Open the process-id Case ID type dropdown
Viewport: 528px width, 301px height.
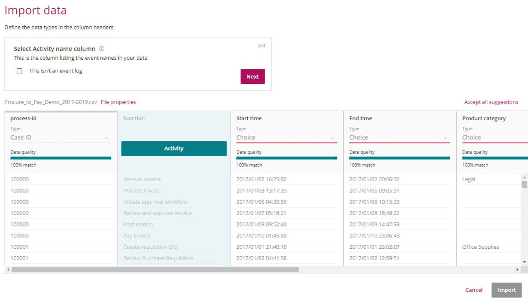click(x=60, y=138)
